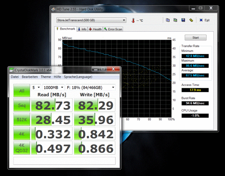Screen dimensions: 225x176
Task: Click the 4K QD32 write result 0.866
Action: (94, 148)
